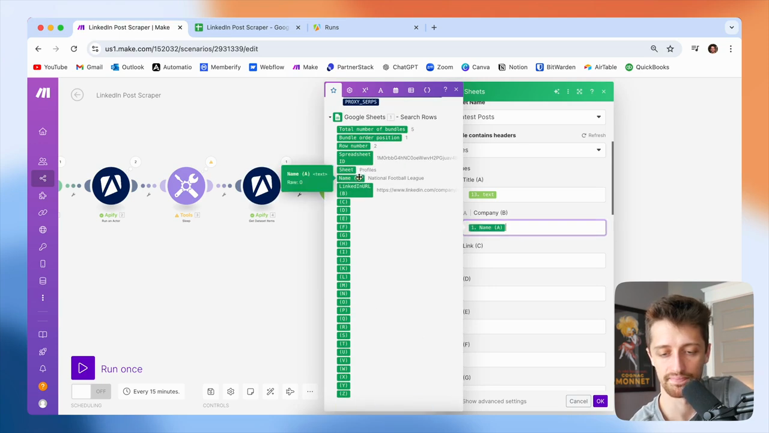Open the ChatGPT bookmark
The height and width of the screenshot is (433, 769).
(x=400, y=67)
